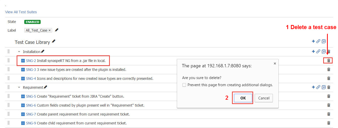
Task: Click the grip handle on the SNG-3 row
Action: pyautogui.click(x=8, y=69)
